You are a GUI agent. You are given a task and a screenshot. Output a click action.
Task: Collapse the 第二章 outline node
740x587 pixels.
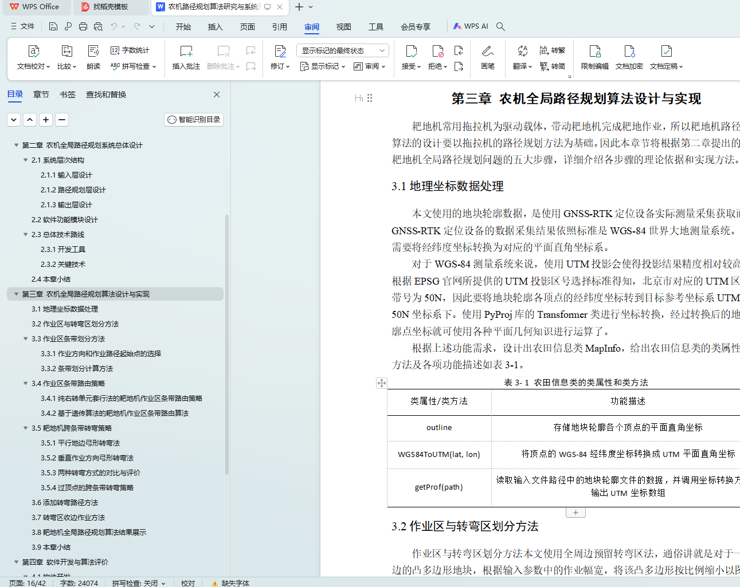click(17, 145)
